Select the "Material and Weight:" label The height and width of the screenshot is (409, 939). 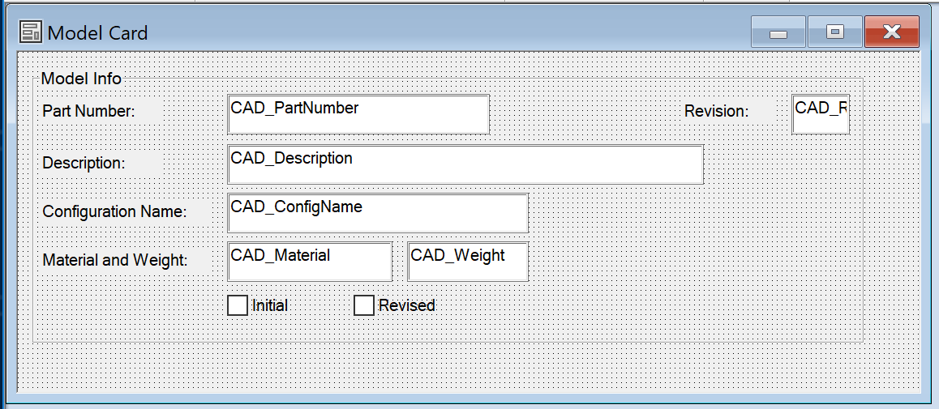click(x=114, y=260)
